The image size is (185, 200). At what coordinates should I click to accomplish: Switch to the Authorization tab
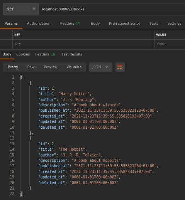tap(39, 24)
